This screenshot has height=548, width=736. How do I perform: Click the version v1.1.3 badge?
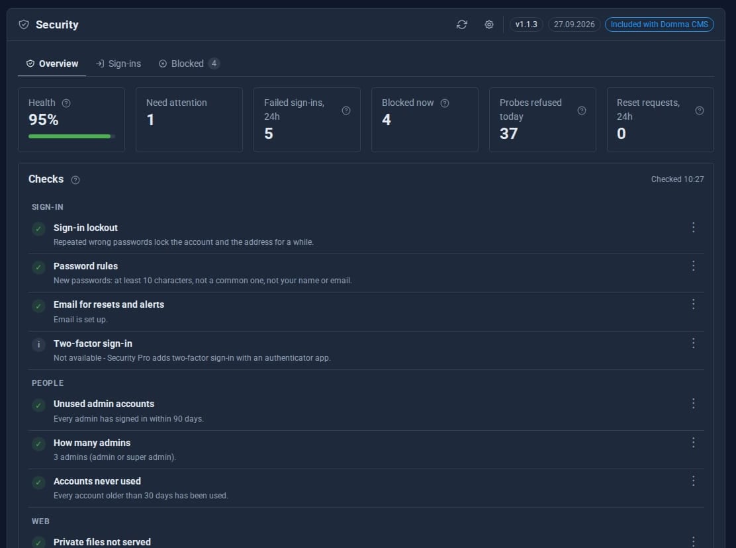click(x=526, y=24)
